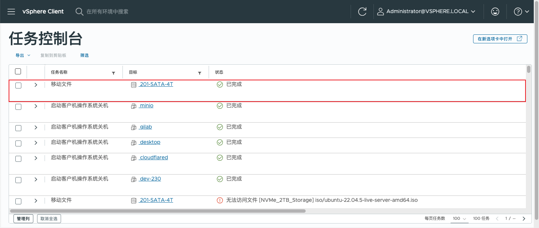Image resolution: width=539 pixels, height=228 pixels.
Task: Go to previous page arrow
Action: [x=497, y=219]
